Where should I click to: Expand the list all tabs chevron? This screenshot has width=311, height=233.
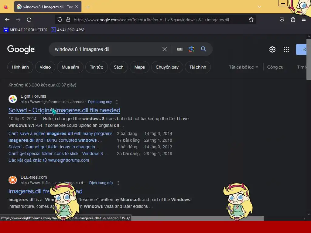pos(259,7)
